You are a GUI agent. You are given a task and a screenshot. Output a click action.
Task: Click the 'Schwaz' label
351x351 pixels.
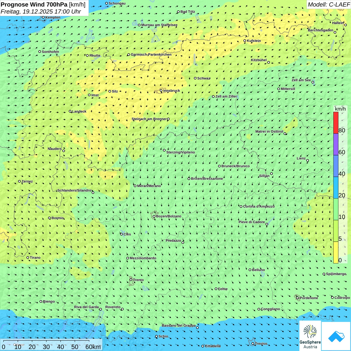coord(204,78)
